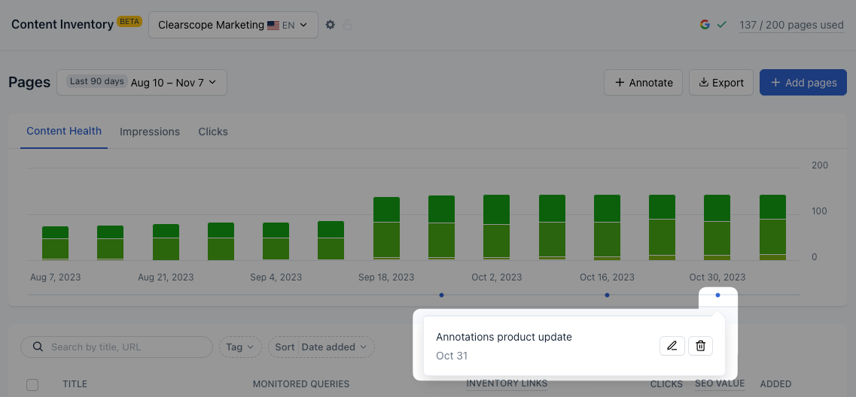Click the Export button

click(x=721, y=83)
